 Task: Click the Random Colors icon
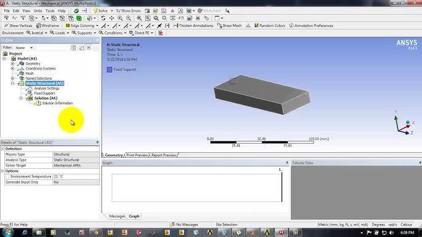click(257, 26)
